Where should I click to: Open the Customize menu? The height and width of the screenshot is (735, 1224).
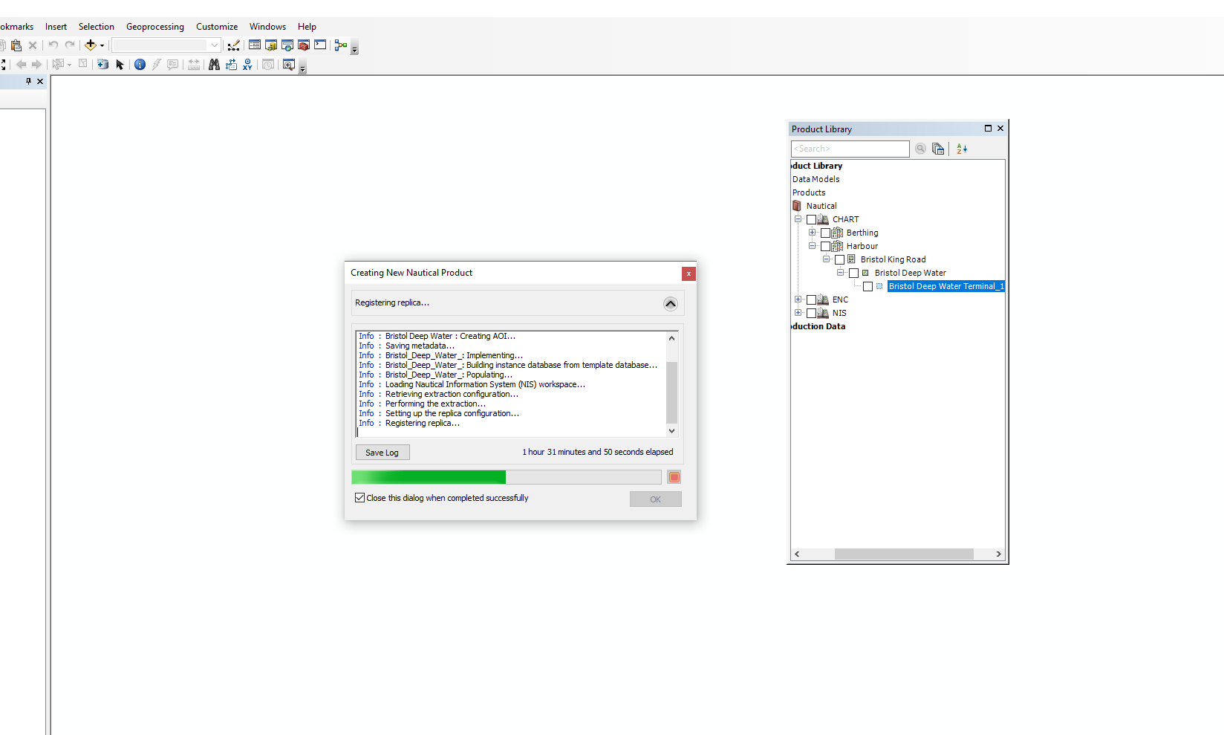click(x=216, y=26)
